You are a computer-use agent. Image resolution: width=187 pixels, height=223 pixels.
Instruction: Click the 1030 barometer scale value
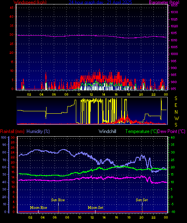coord(174,12)
